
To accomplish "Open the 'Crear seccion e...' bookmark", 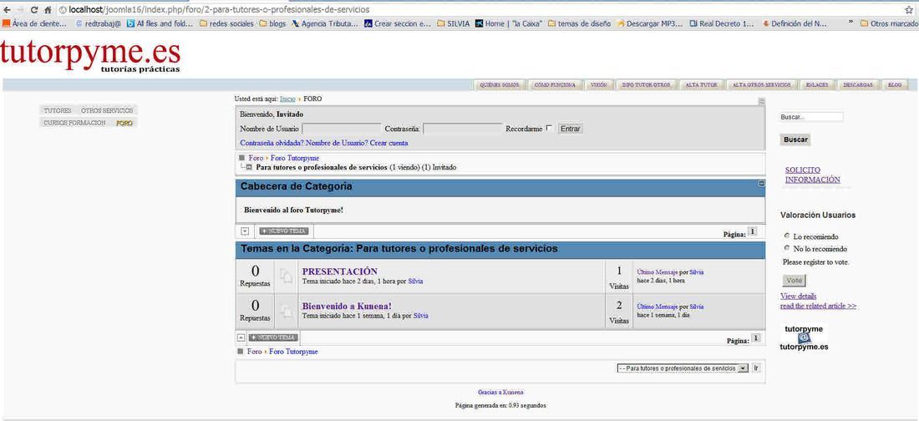I will click(x=398, y=24).
